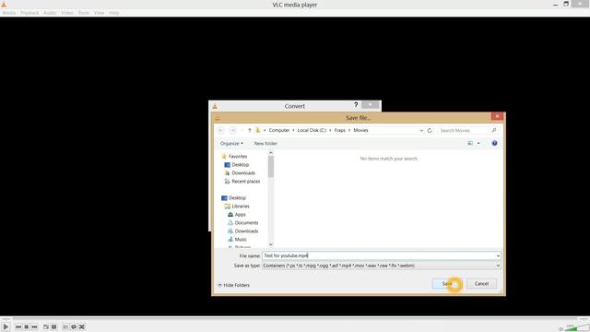Change view with the view icon
The width and height of the screenshot is (590, 332).
pos(470,143)
